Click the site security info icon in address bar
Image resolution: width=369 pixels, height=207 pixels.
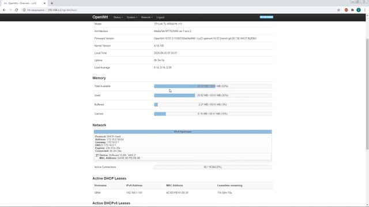(x=24, y=10)
